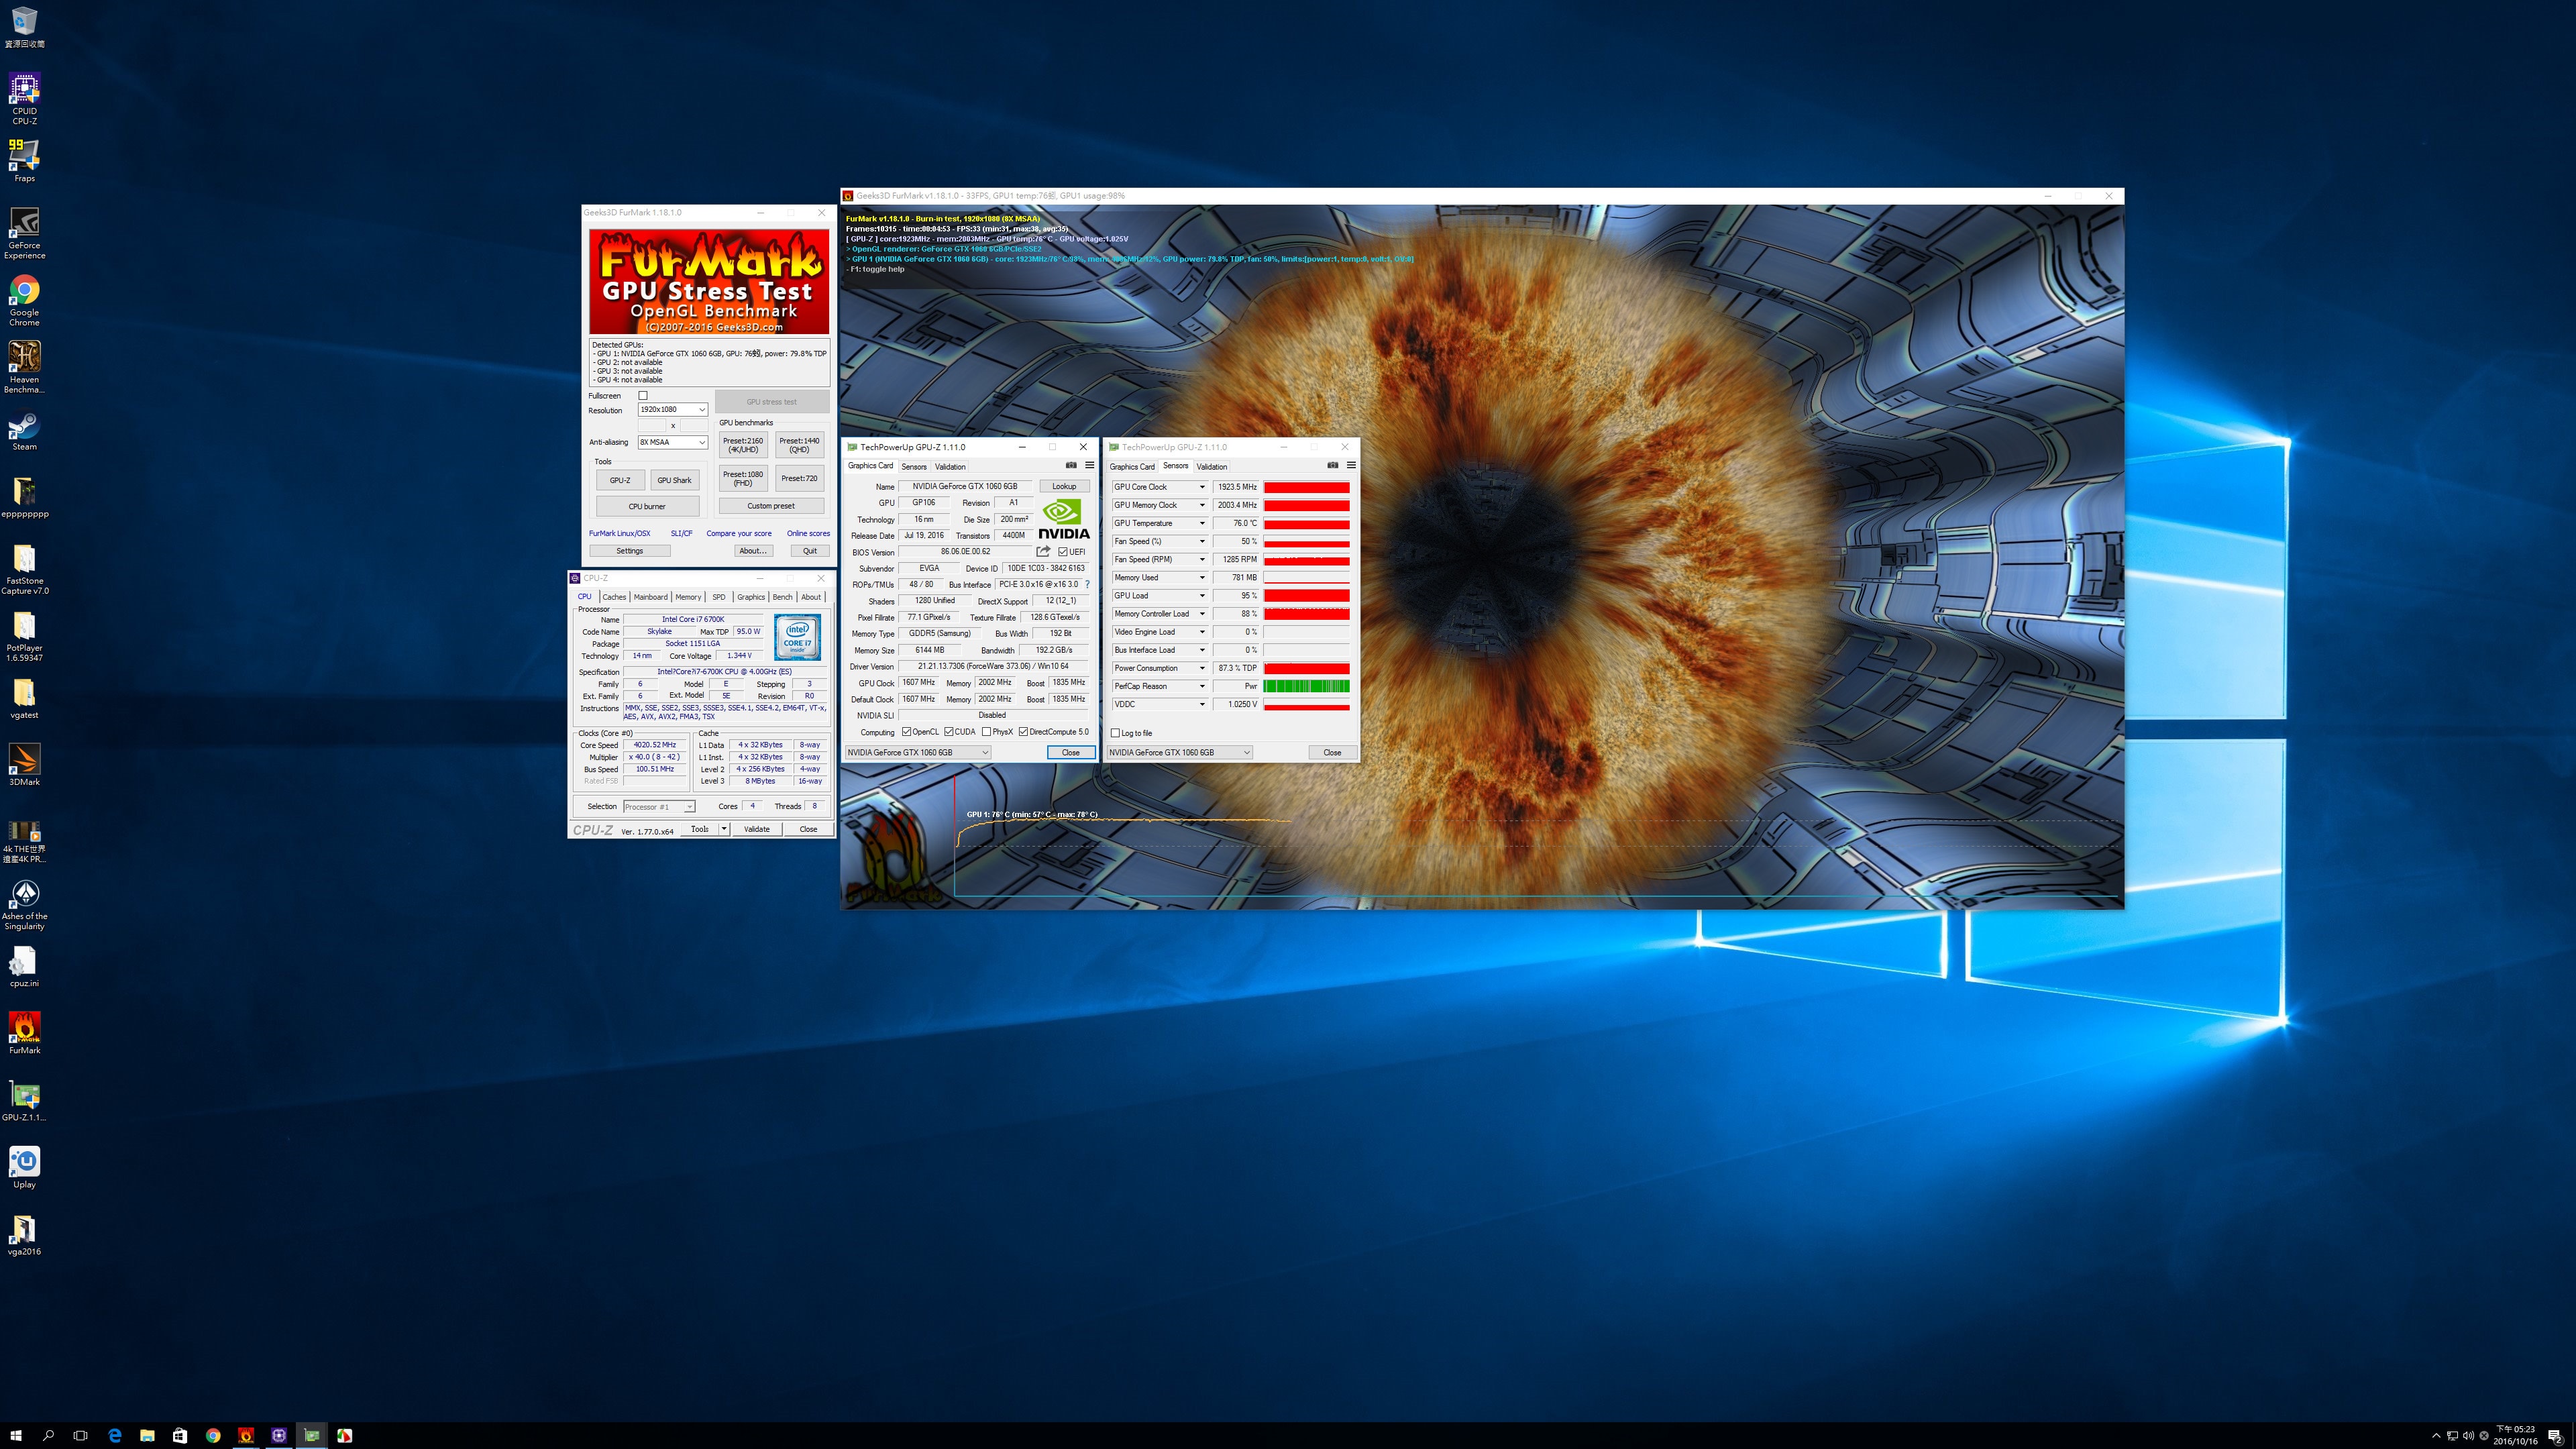Toggle the UEFI checkbox in GPU-Z
Viewport: 2576px width, 1449px height.
click(1063, 551)
